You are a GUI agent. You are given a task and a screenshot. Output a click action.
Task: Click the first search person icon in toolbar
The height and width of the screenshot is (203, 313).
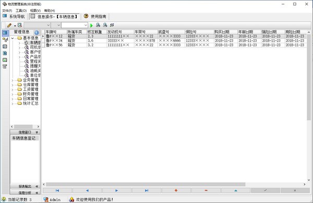[98, 25]
